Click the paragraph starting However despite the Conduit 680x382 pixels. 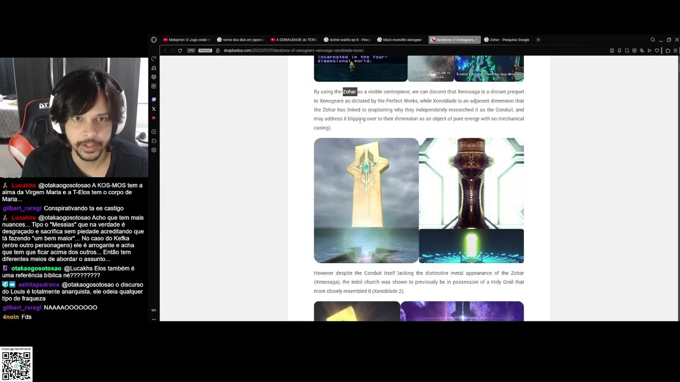pos(419,282)
